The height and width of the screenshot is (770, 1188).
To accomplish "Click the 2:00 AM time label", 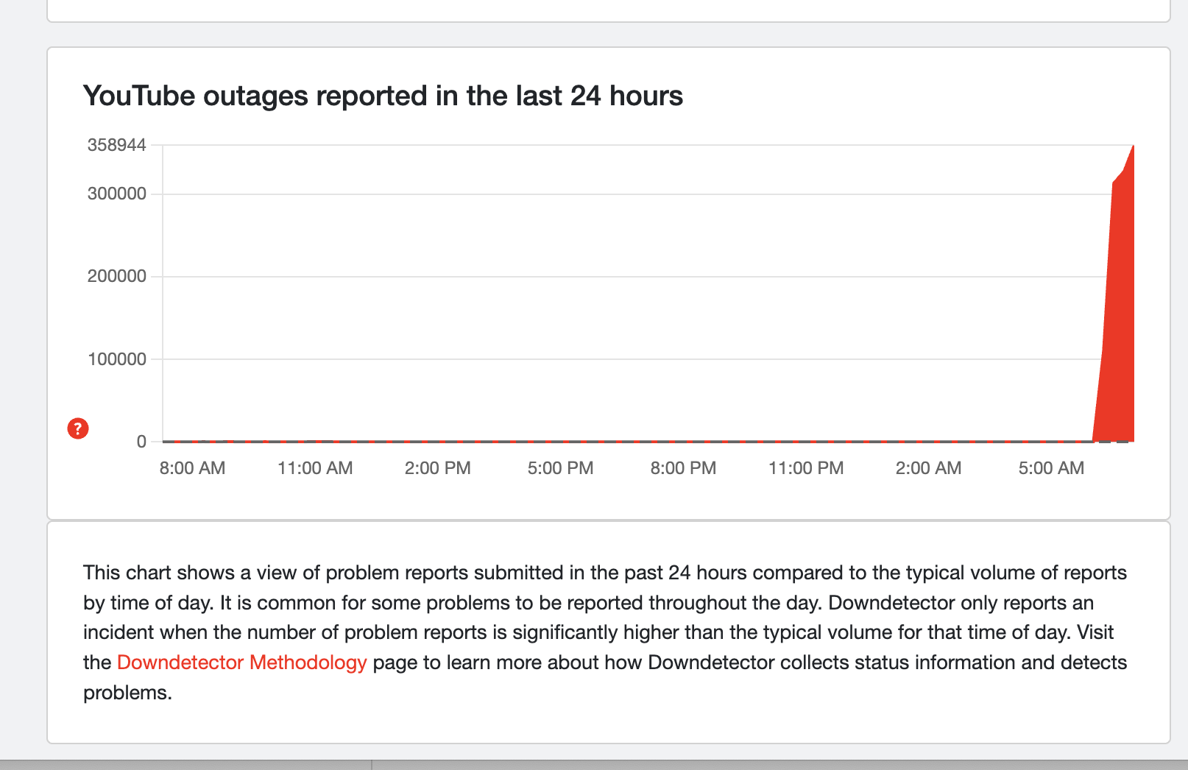I will pyautogui.click(x=928, y=468).
